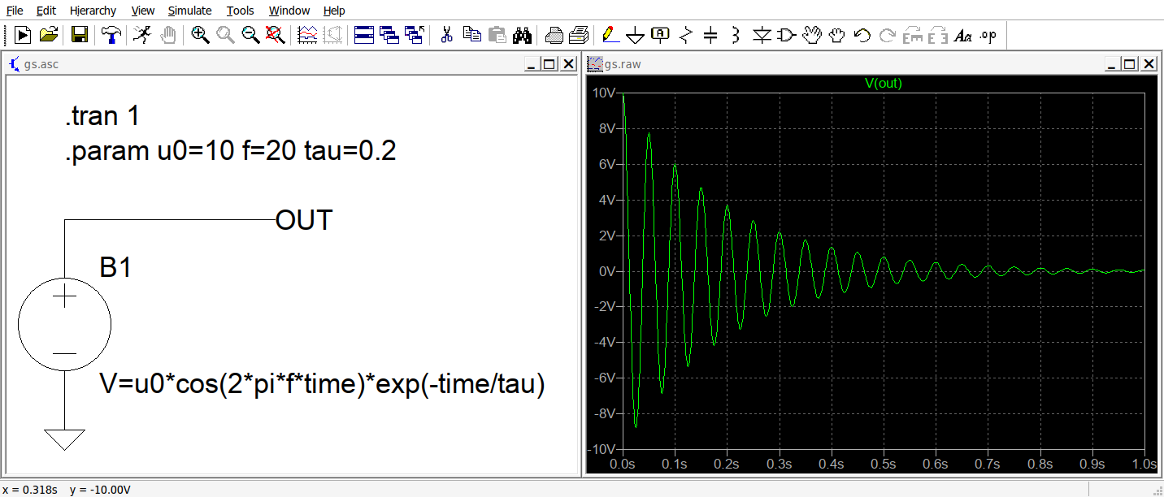Click the B1 voltage source symbol
Image resolution: width=1164 pixels, height=497 pixels.
point(64,325)
